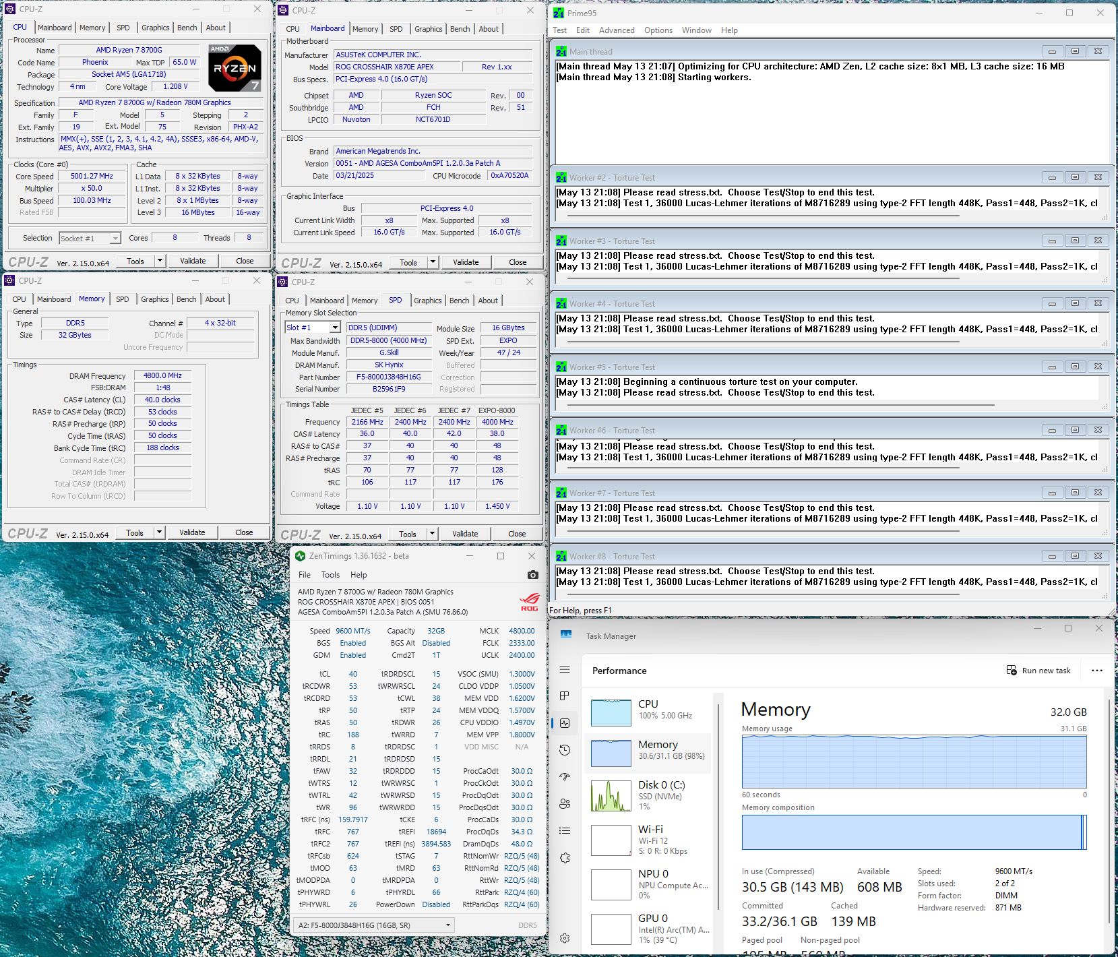Click Memory usage graph in Task Manager
The image size is (1118, 957).
pos(914,762)
